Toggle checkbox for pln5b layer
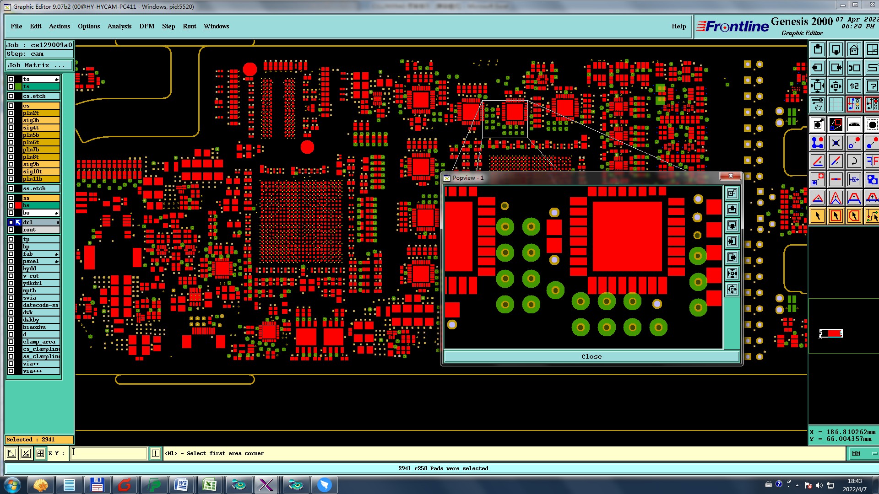 11,135
